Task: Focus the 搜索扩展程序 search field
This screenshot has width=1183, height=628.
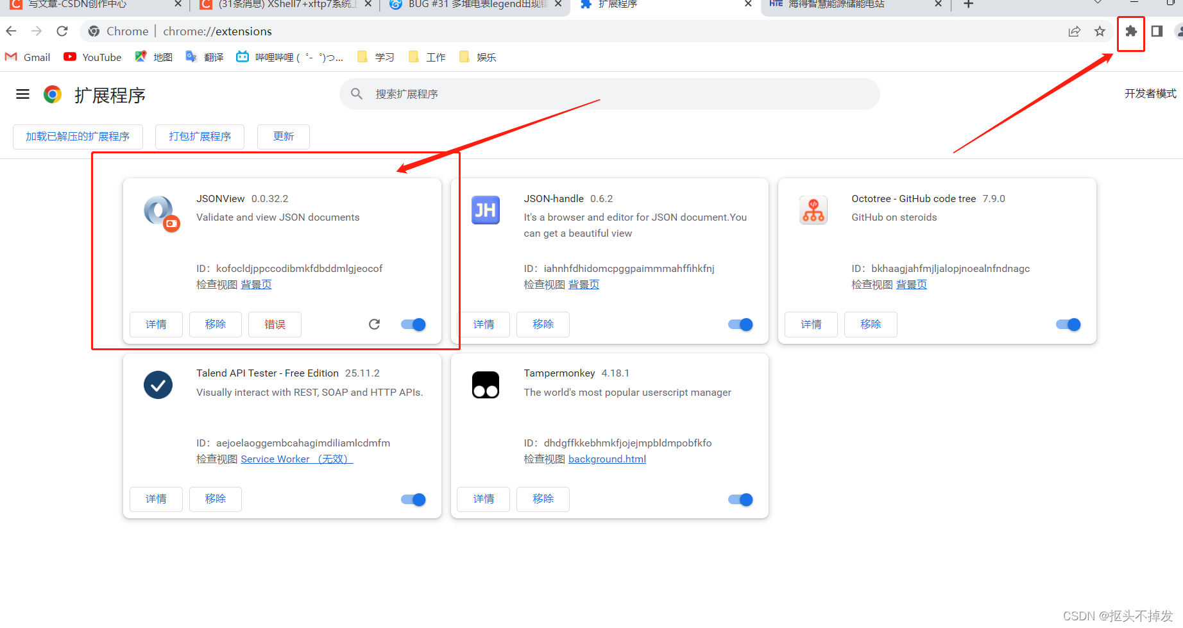Action: tap(609, 94)
